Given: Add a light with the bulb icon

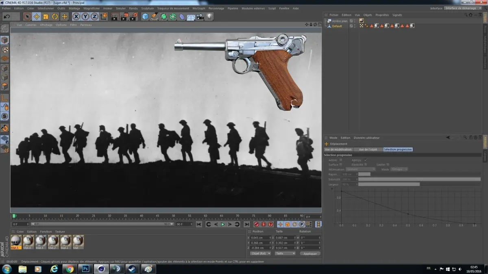Looking at the screenshot, I should point(209,17).
